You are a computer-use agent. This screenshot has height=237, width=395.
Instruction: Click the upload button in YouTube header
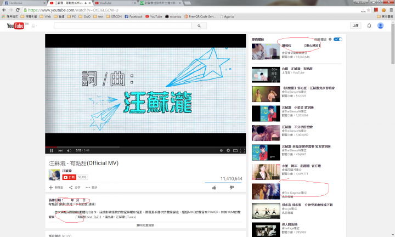coord(356,26)
